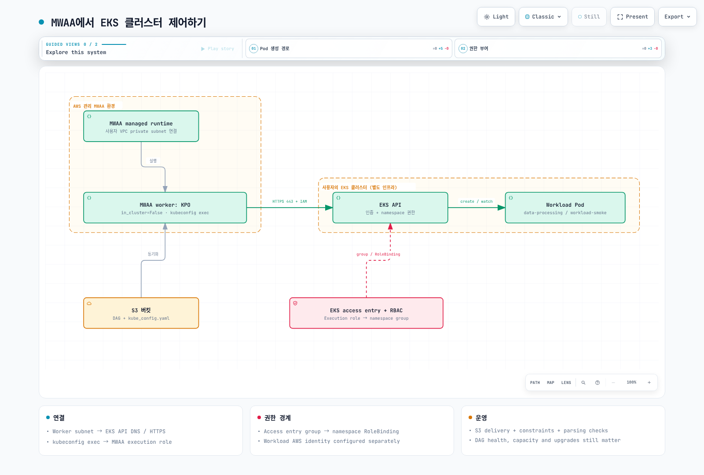The width and height of the screenshot is (704, 475).
Task: Select the Workload Pod node
Action: coord(565,208)
